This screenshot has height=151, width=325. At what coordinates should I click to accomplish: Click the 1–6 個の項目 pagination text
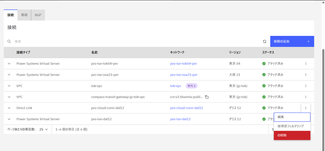click(71, 129)
